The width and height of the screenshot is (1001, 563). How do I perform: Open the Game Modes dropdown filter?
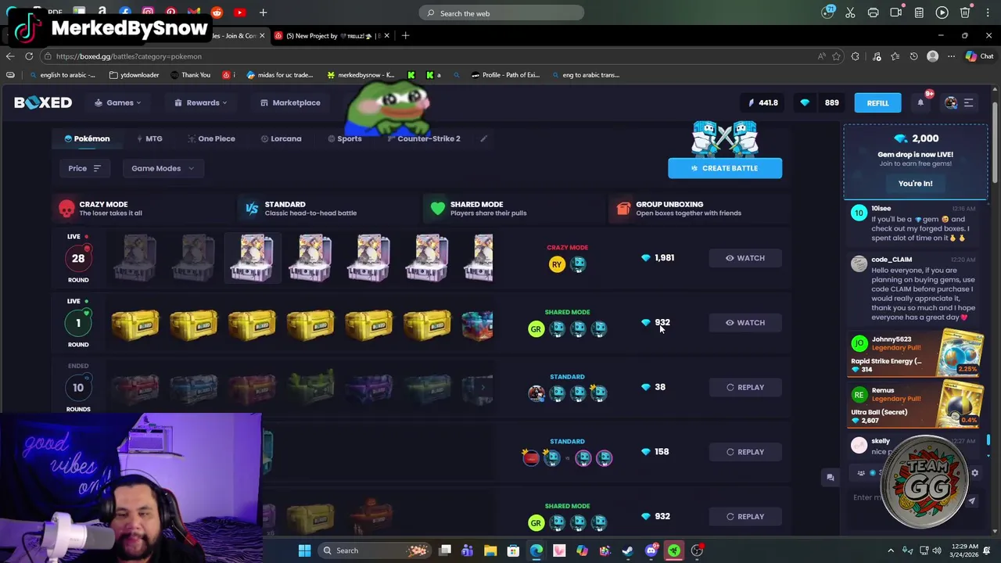click(163, 168)
